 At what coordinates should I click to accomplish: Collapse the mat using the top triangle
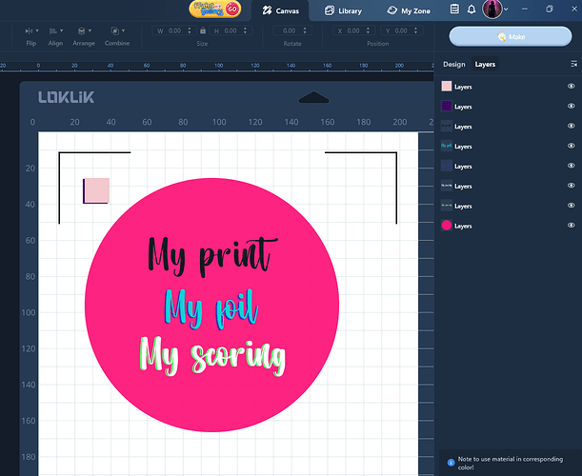[313, 97]
